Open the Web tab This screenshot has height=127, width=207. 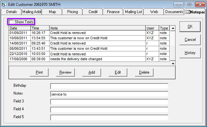tap(154, 12)
